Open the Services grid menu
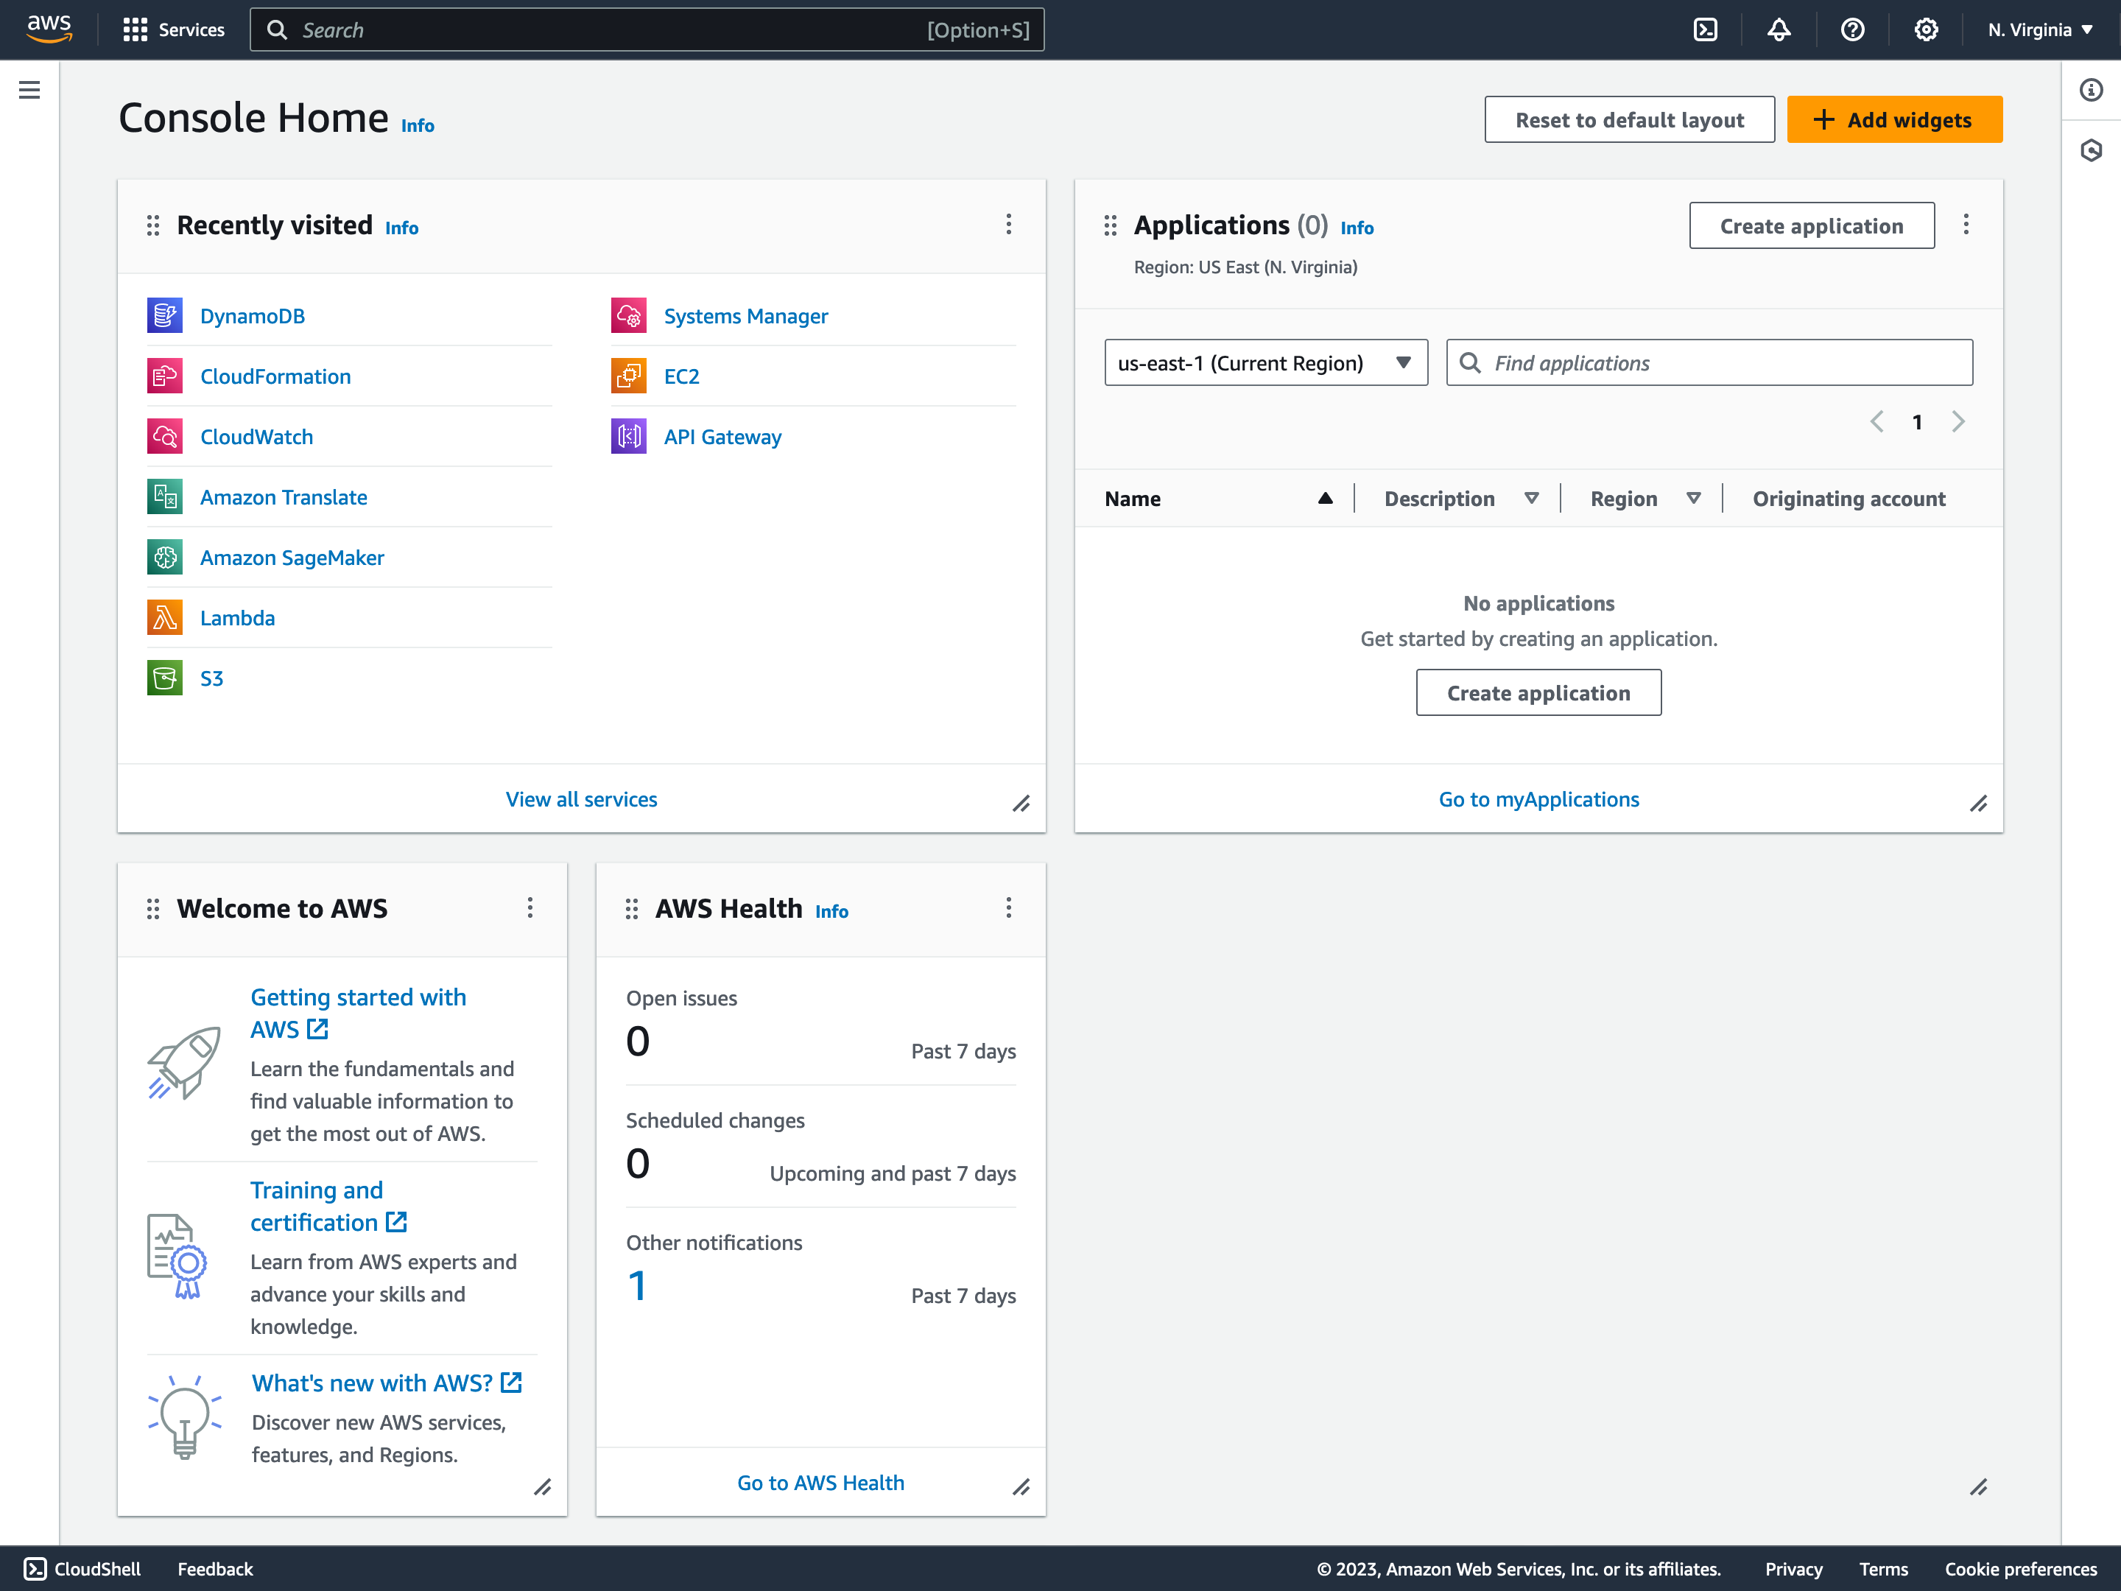Image resolution: width=2121 pixels, height=1591 pixels. click(x=174, y=29)
